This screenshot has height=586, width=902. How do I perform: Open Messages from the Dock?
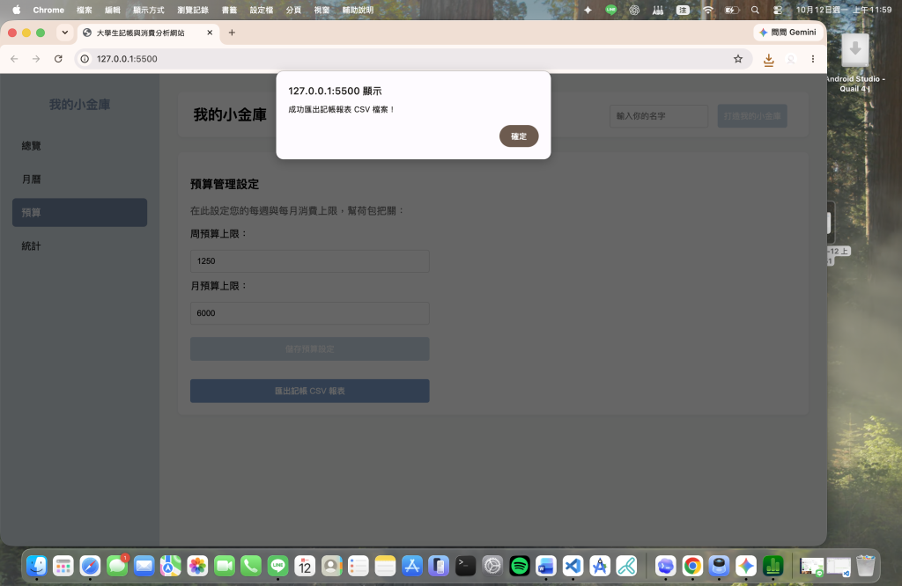click(x=117, y=566)
